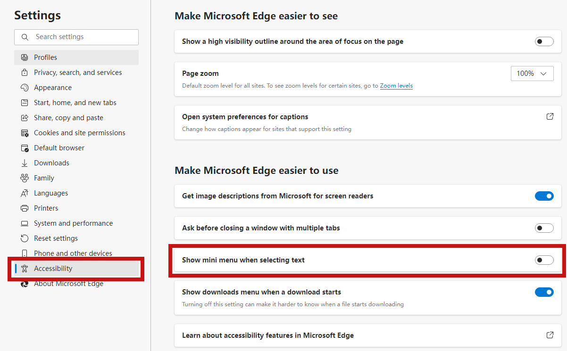
Task: Enable Ask before closing window with multiple tabs
Action: (x=544, y=228)
